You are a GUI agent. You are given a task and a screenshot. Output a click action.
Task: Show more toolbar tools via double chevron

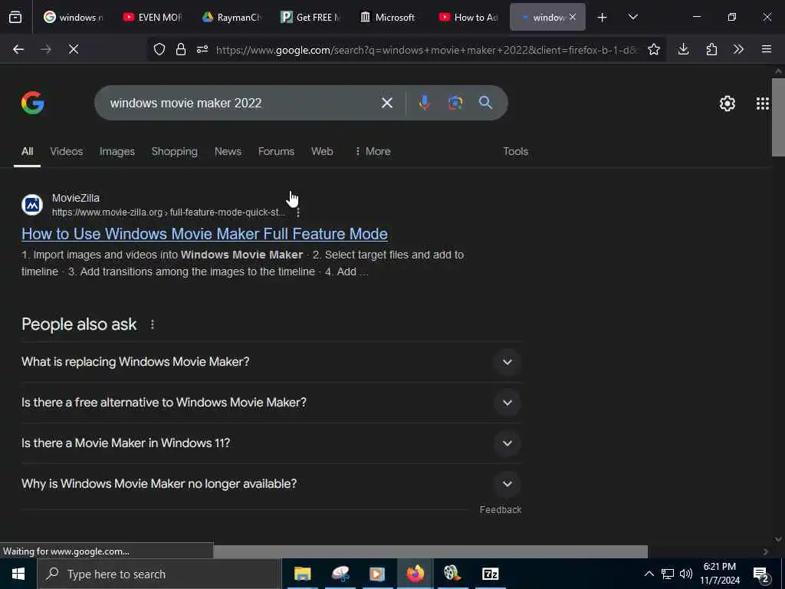738,49
